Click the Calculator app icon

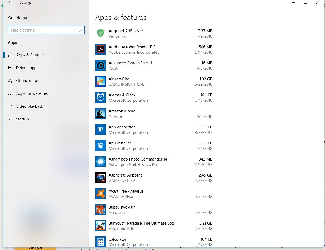tap(101, 242)
